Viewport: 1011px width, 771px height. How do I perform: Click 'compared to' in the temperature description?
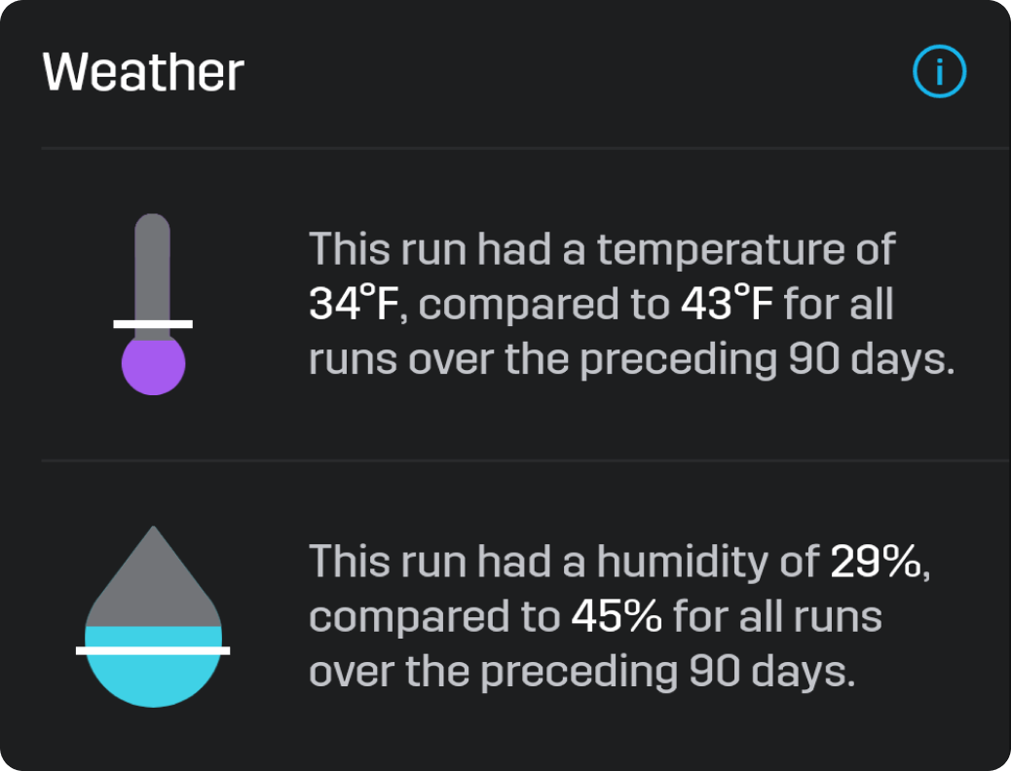click(x=544, y=305)
